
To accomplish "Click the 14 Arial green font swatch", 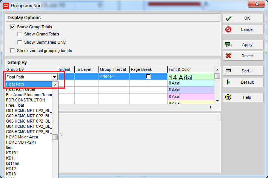I will point(191,77).
